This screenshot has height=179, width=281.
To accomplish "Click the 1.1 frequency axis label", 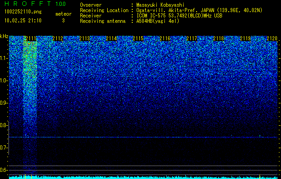I will (x=4, y=58).
